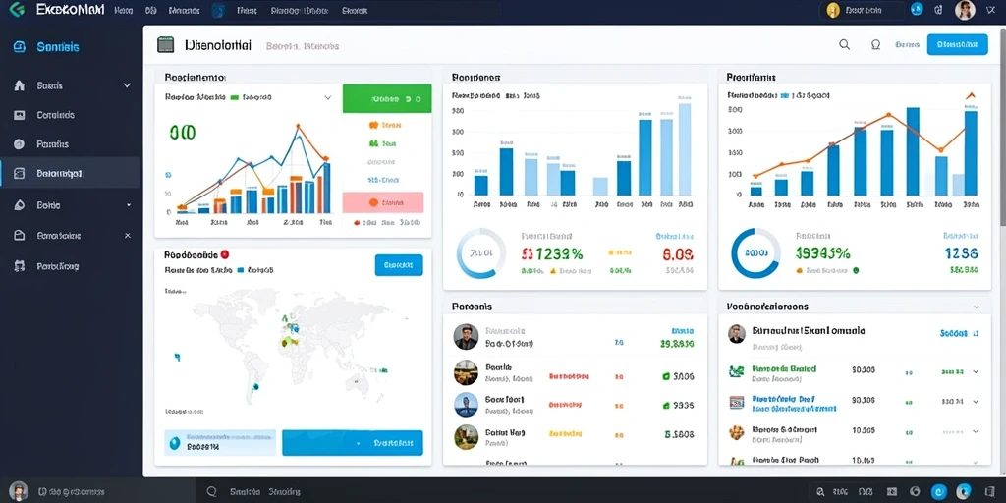The width and height of the screenshot is (1006, 503).
Task: Open the user avatar in top-right corner
Action: pyautogui.click(x=965, y=10)
